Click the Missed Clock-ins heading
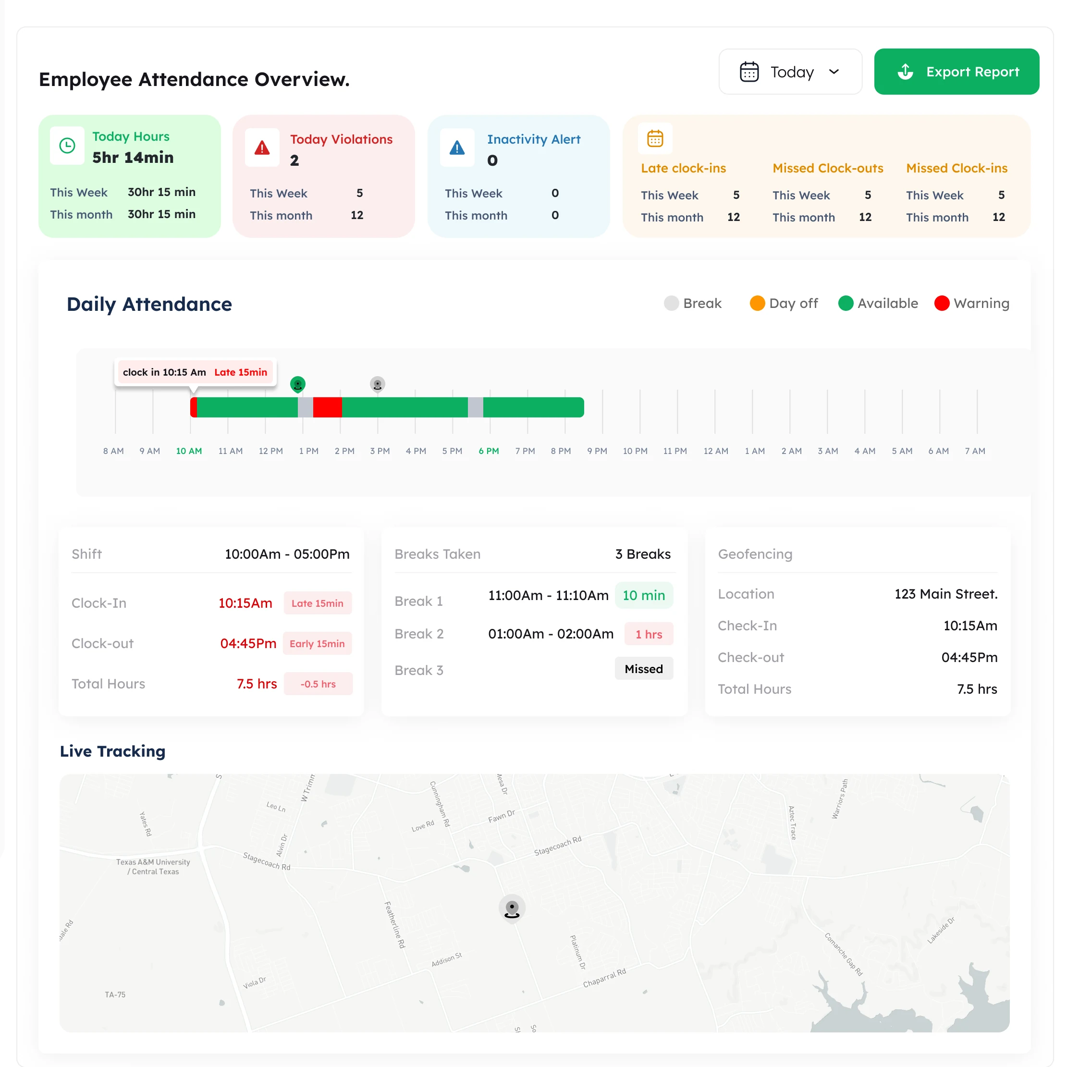The image size is (1079, 1067). coord(956,168)
